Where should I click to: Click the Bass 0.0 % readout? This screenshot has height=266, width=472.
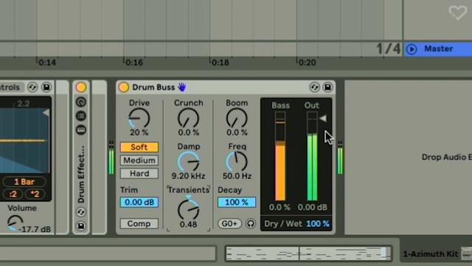click(x=280, y=207)
